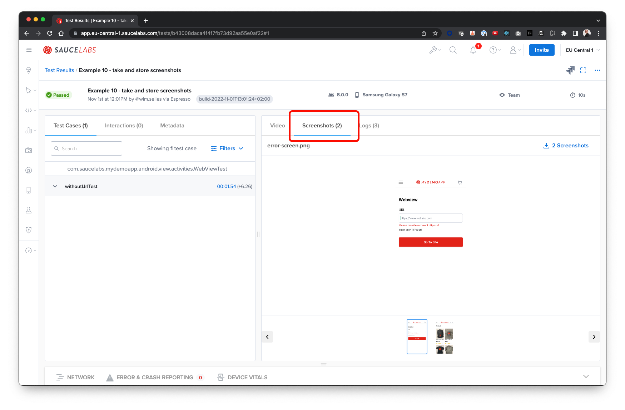625x410 pixels.
Task: Enter fullscreen view using the expand icon
Action: click(583, 70)
